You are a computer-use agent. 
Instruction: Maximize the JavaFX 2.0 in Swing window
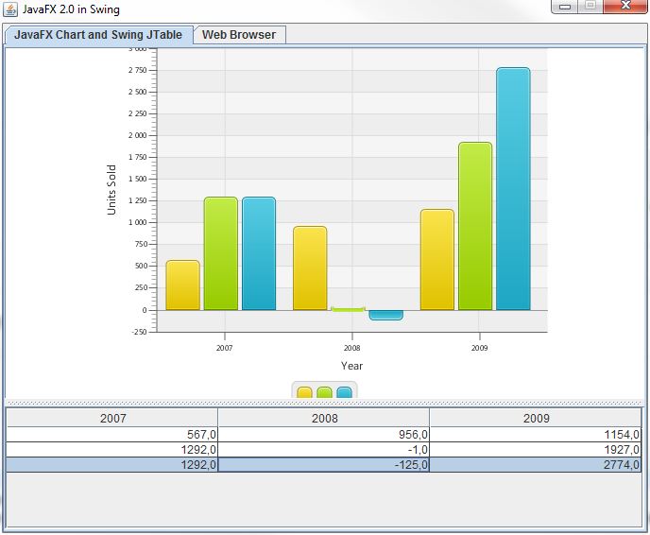pos(590,7)
